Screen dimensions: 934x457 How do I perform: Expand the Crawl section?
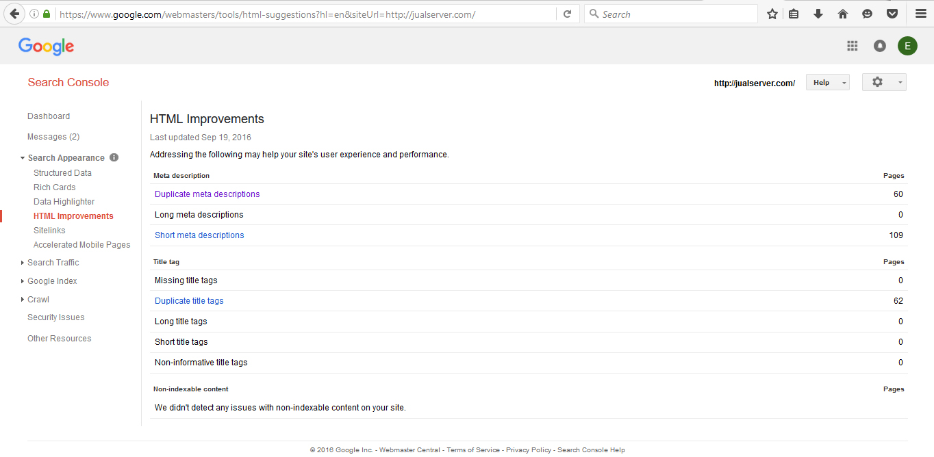23,300
